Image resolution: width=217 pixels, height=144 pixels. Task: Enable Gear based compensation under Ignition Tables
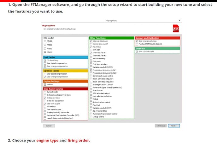45,74
